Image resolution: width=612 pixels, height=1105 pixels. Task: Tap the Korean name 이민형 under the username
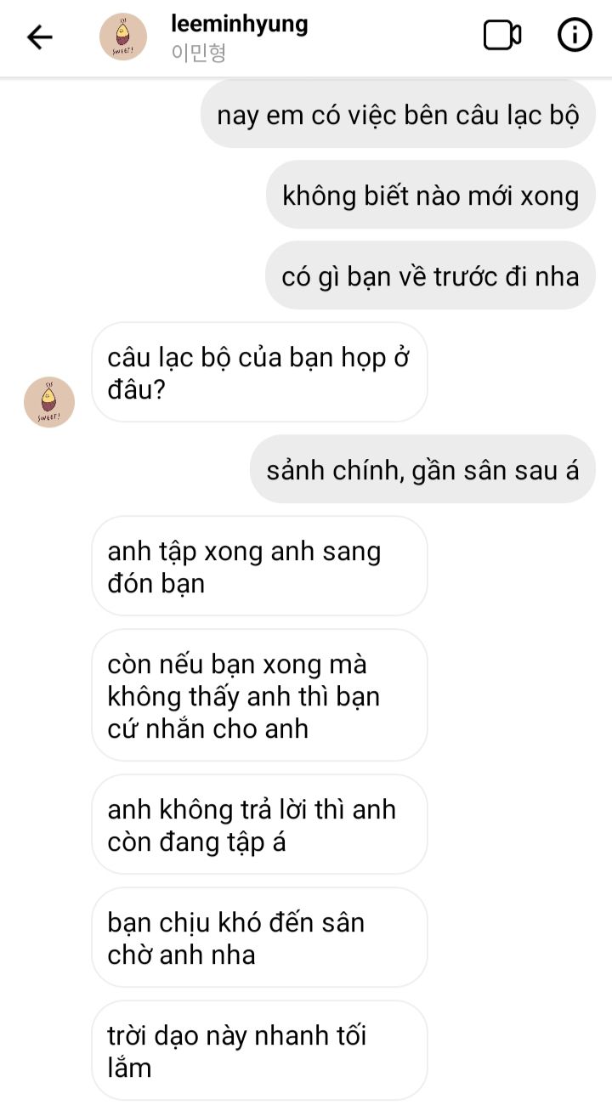pos(198,54)
